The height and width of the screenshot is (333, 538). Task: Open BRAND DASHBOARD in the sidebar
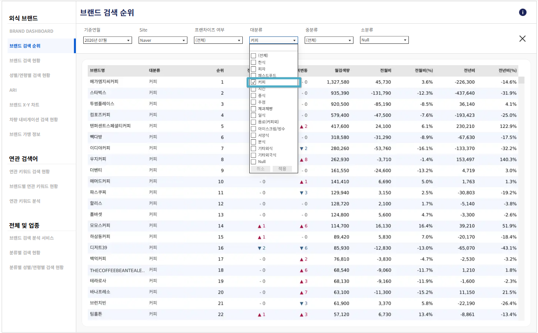point(31,31)
